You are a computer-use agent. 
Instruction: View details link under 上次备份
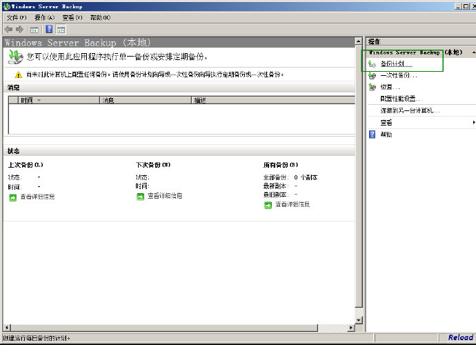point(38,197)
